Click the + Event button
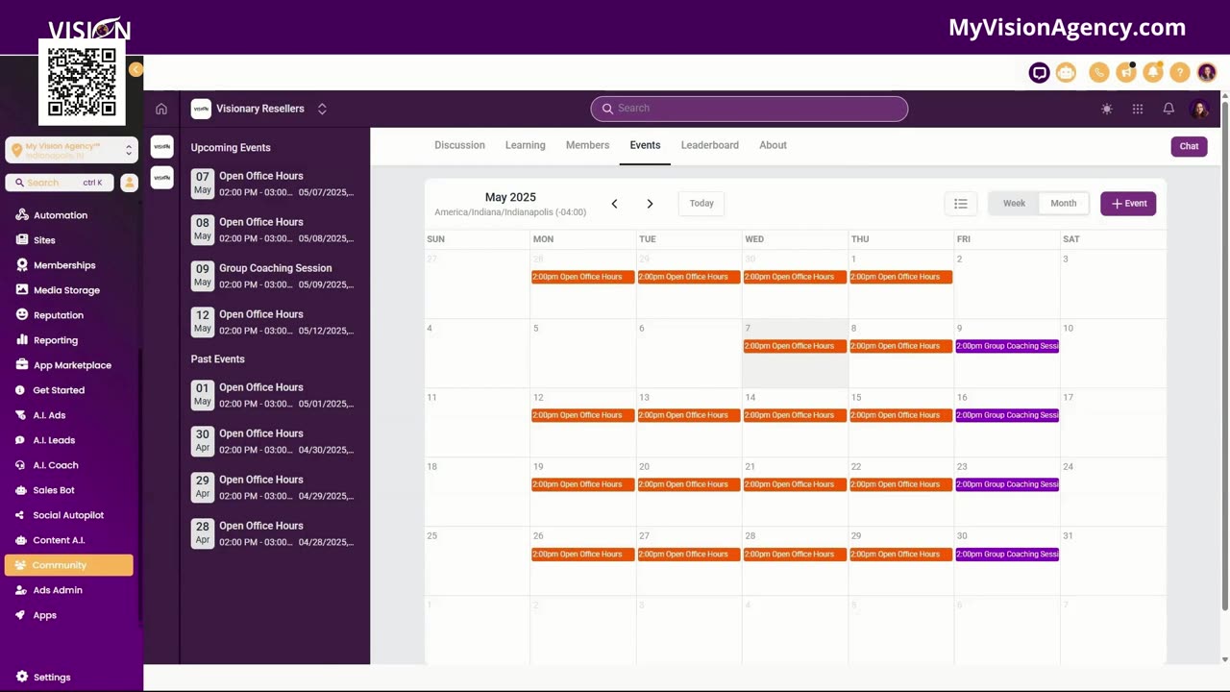1230x692 pixels. coord(1128,204)
